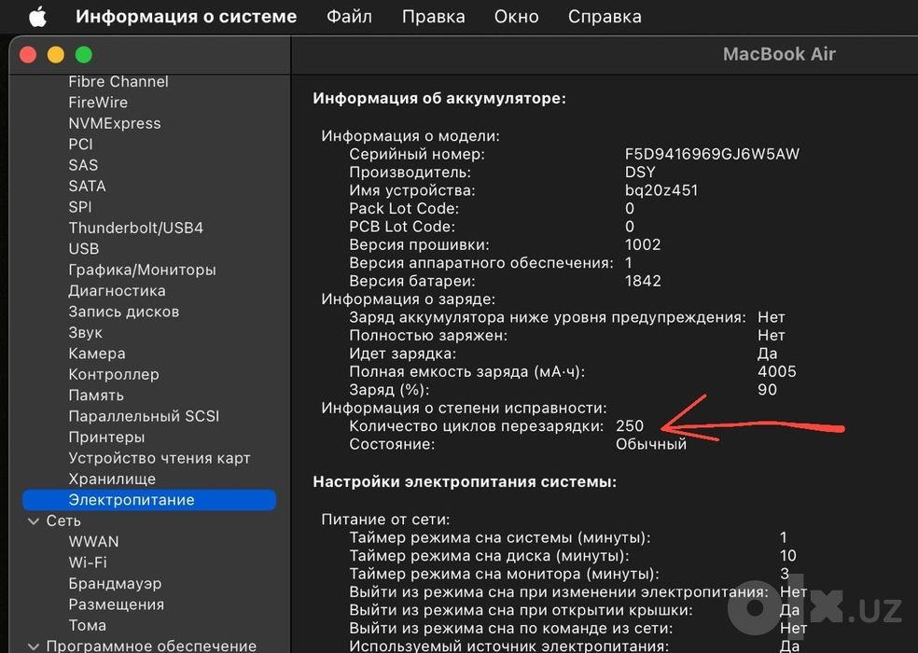This screenshot has height=653, width=918.
Task: Select the highlighted Электропитание item
Action: [148, 500]
